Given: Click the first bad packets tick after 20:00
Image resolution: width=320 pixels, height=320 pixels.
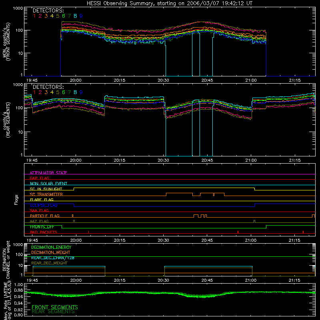Looking at the screenshot, I should click(x=88, y=232).
